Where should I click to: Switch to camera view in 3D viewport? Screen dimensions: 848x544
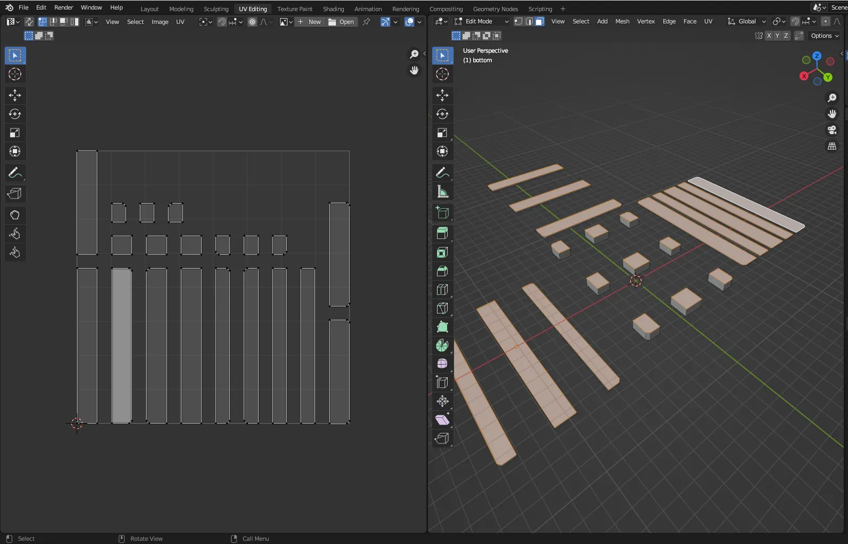tap(831, 130)
